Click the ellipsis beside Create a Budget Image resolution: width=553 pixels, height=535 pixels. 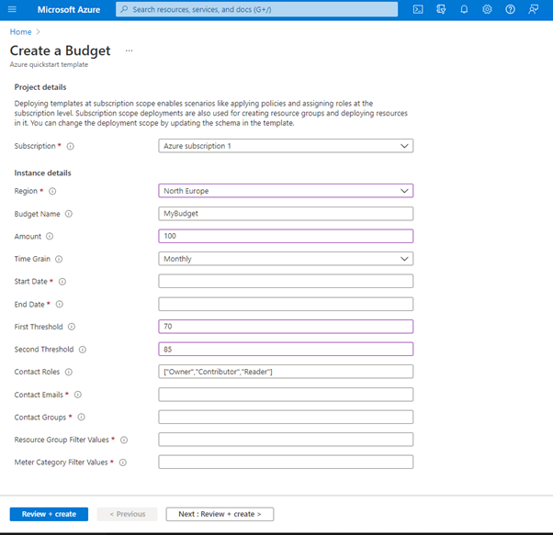coord(130,50)
